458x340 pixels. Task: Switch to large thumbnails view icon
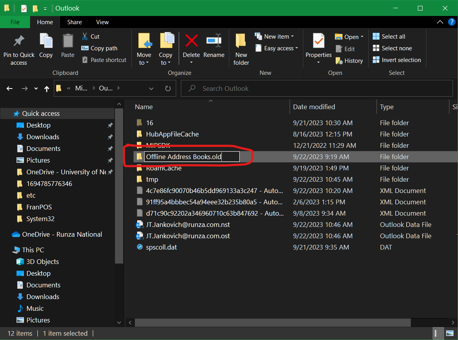tap(450, 333)
